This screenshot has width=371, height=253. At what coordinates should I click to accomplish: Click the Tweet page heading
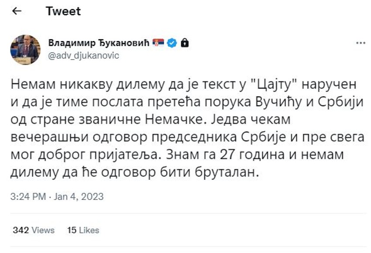click(x=63, y=11)
